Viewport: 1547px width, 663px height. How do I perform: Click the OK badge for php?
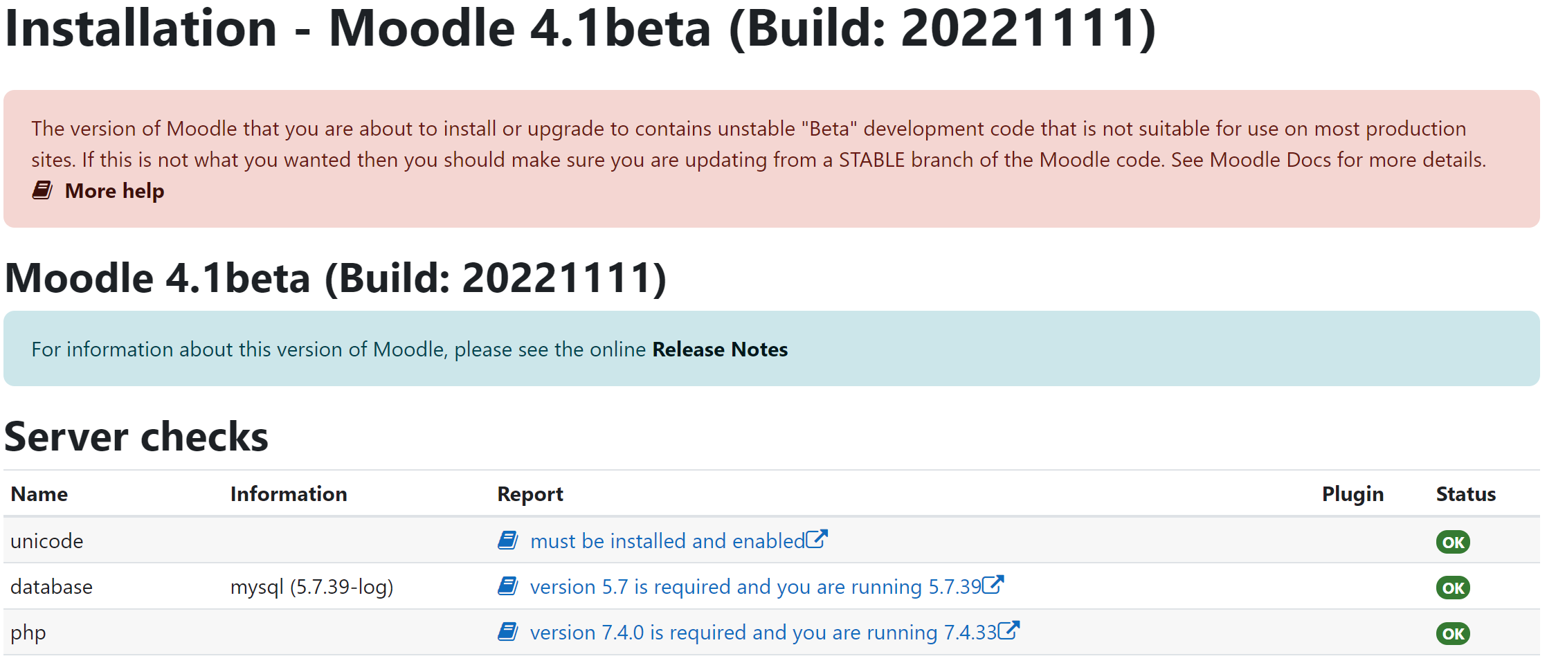(1453, 633)
